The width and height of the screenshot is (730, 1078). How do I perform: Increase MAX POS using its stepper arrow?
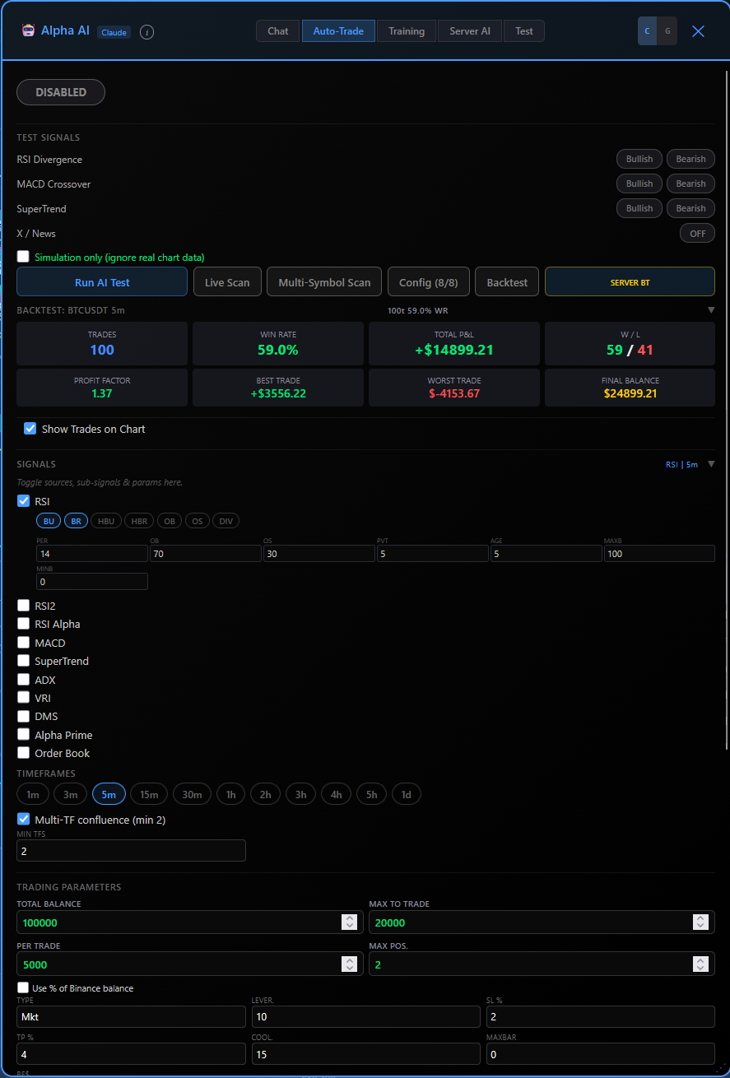pos(700,960)
